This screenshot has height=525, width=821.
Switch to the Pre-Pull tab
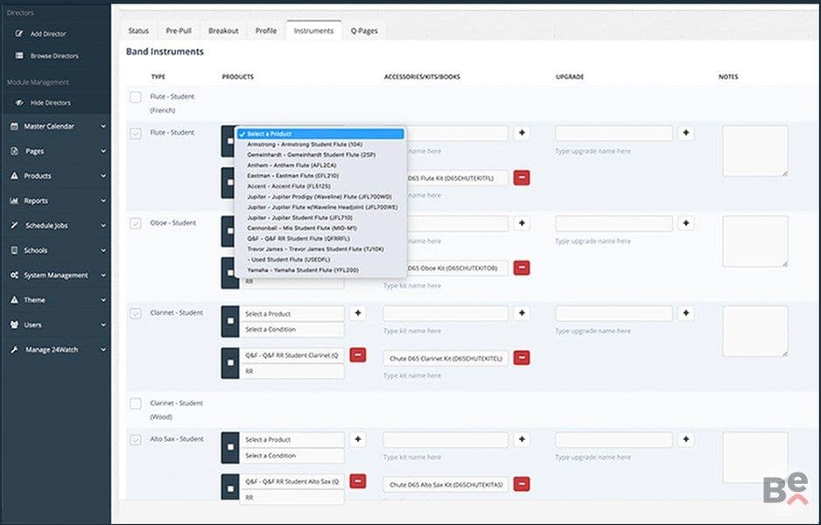coord(179,31)
